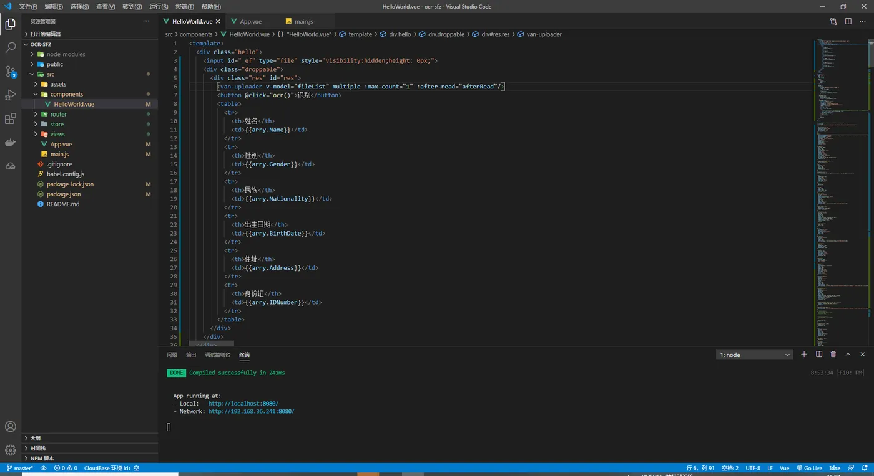Click the open changes compare icon
This screenshot has height=476, width=874.
[x=833, y=21]
